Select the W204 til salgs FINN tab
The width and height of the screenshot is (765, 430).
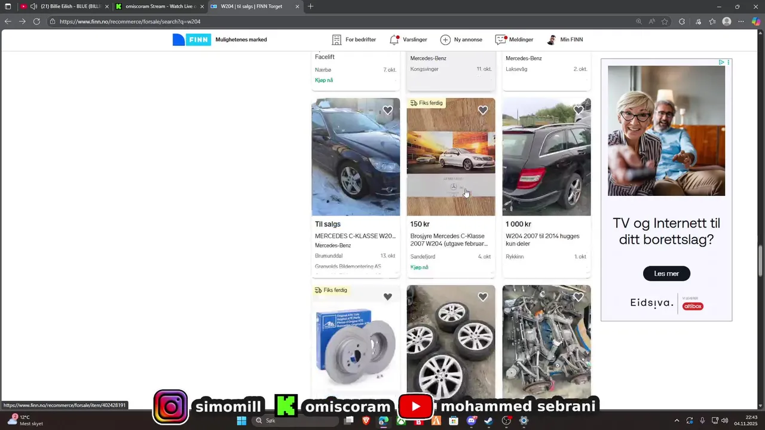pyautogui.click(x=256, y=7)
